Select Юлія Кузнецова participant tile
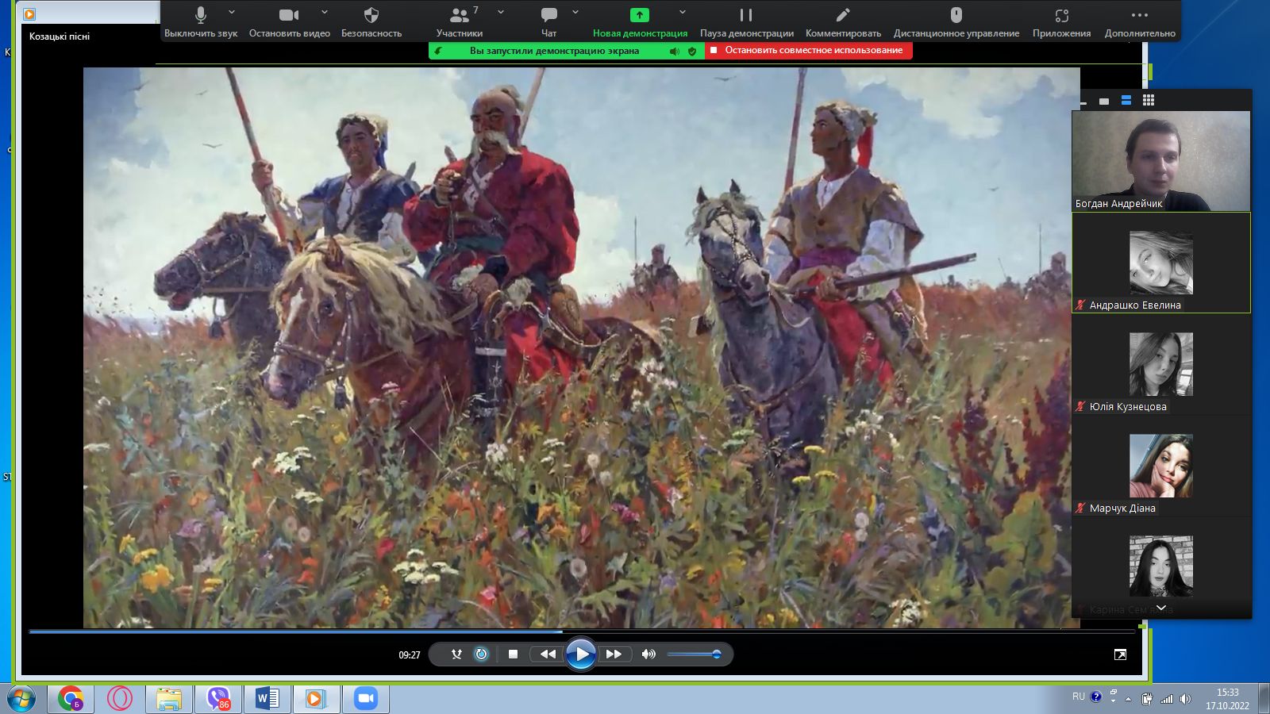 (x=1161, y=364)
